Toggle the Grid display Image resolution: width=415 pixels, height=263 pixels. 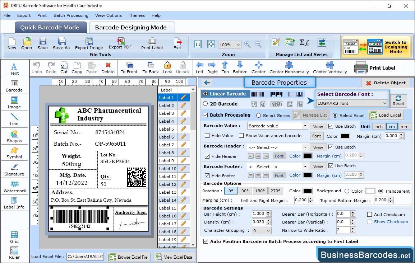[14, 238]
